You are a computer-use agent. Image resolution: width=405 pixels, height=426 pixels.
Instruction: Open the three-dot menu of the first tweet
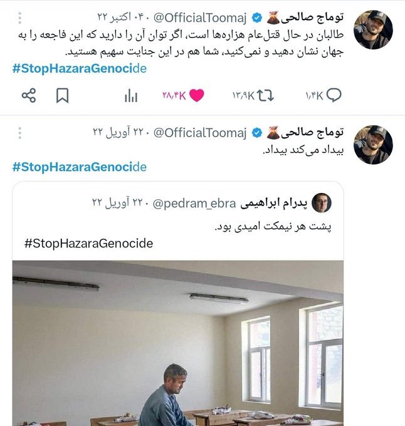(19, 18)
